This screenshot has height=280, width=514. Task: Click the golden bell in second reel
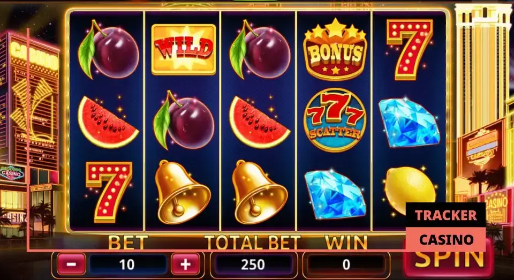tap(182, 192)
